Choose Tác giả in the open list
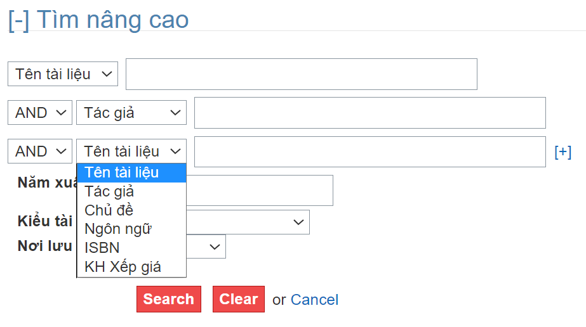Viewport: 586px width, 327px height. (x=131, y=191)
